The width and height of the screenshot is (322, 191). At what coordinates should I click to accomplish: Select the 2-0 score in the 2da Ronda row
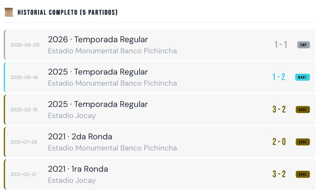279,142
